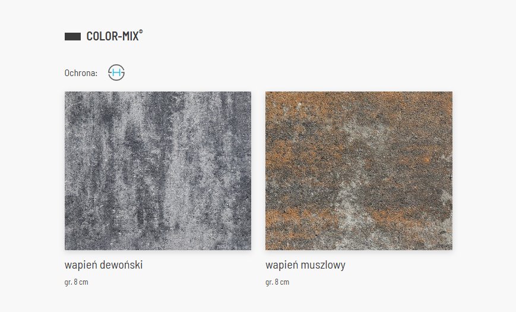This screenshot has height=312, width=516.
Task: Click the 8 cm thickness value on right
Action: (x=282, y=282)
